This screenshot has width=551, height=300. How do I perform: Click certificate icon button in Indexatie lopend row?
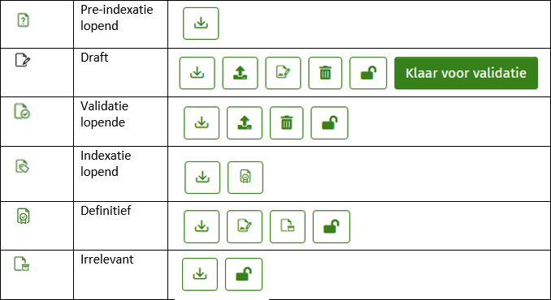coord(245,178)
